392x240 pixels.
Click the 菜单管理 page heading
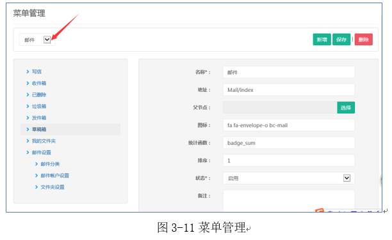click(29, 13)
